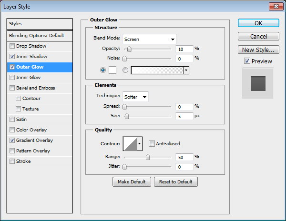Click the layer style preview thumbnail
The height and width of the screenshot is (221, 286).
click(258, 83)
